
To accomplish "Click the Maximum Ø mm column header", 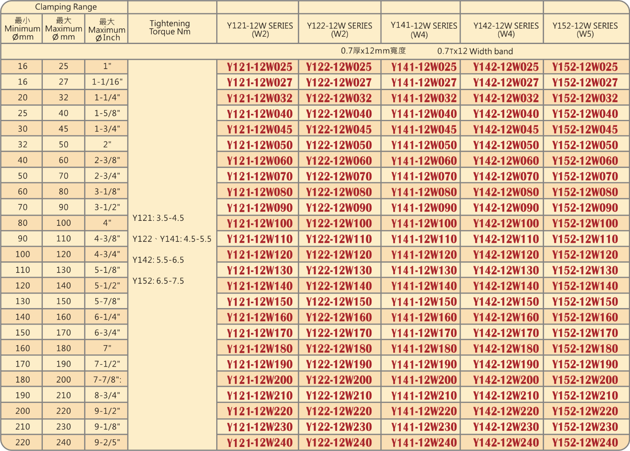I will pyautogui.click(x=63, y=29).
